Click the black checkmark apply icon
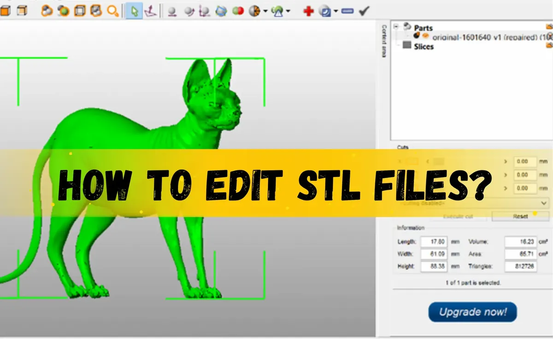The image size is (553, 339). pos(364,11)
